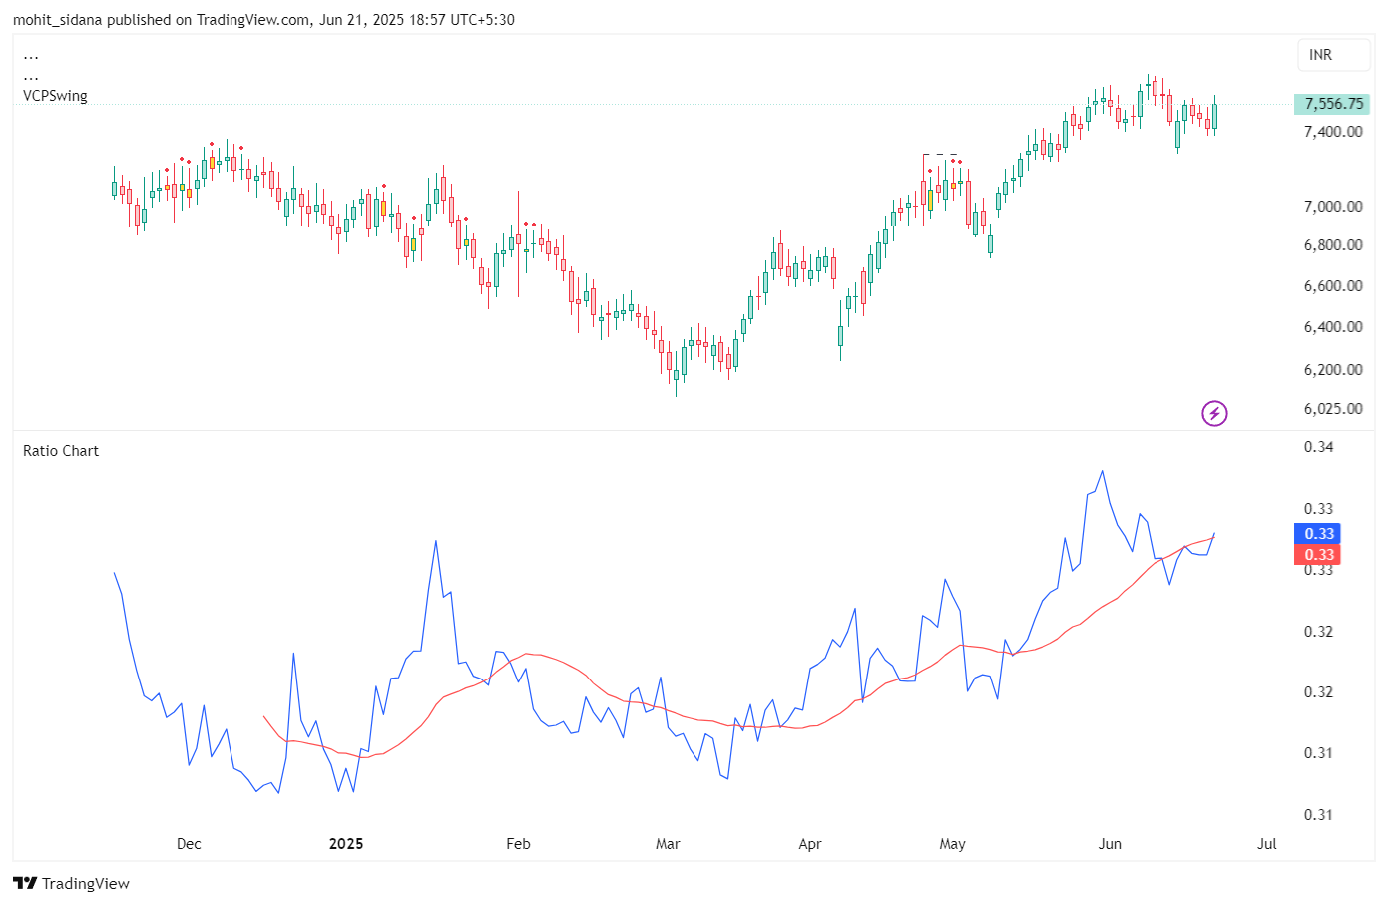Viewport: 1388px width, 905px height.
Task: Click the 6,400.00 price axis label
Action: point(1333,327)
